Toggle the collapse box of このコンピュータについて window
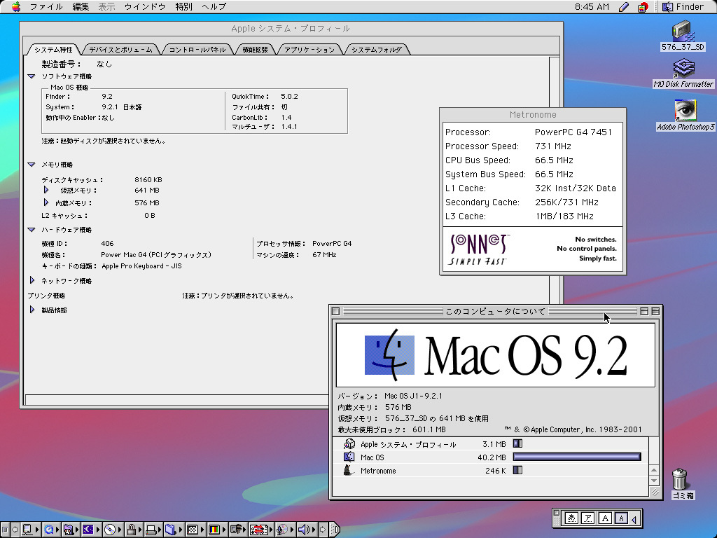 point(655,311)
